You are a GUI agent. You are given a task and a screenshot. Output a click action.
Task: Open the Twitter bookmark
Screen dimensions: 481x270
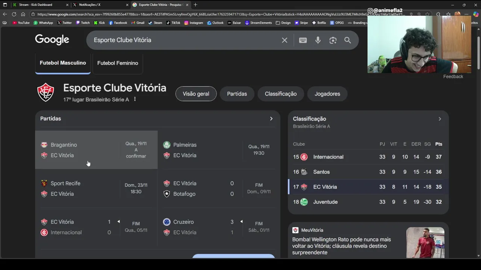tap(64, 22)
